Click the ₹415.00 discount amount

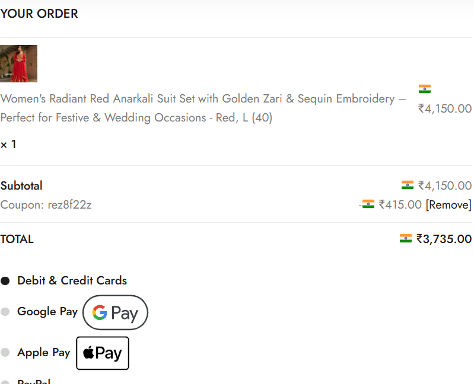coord(400,205)
